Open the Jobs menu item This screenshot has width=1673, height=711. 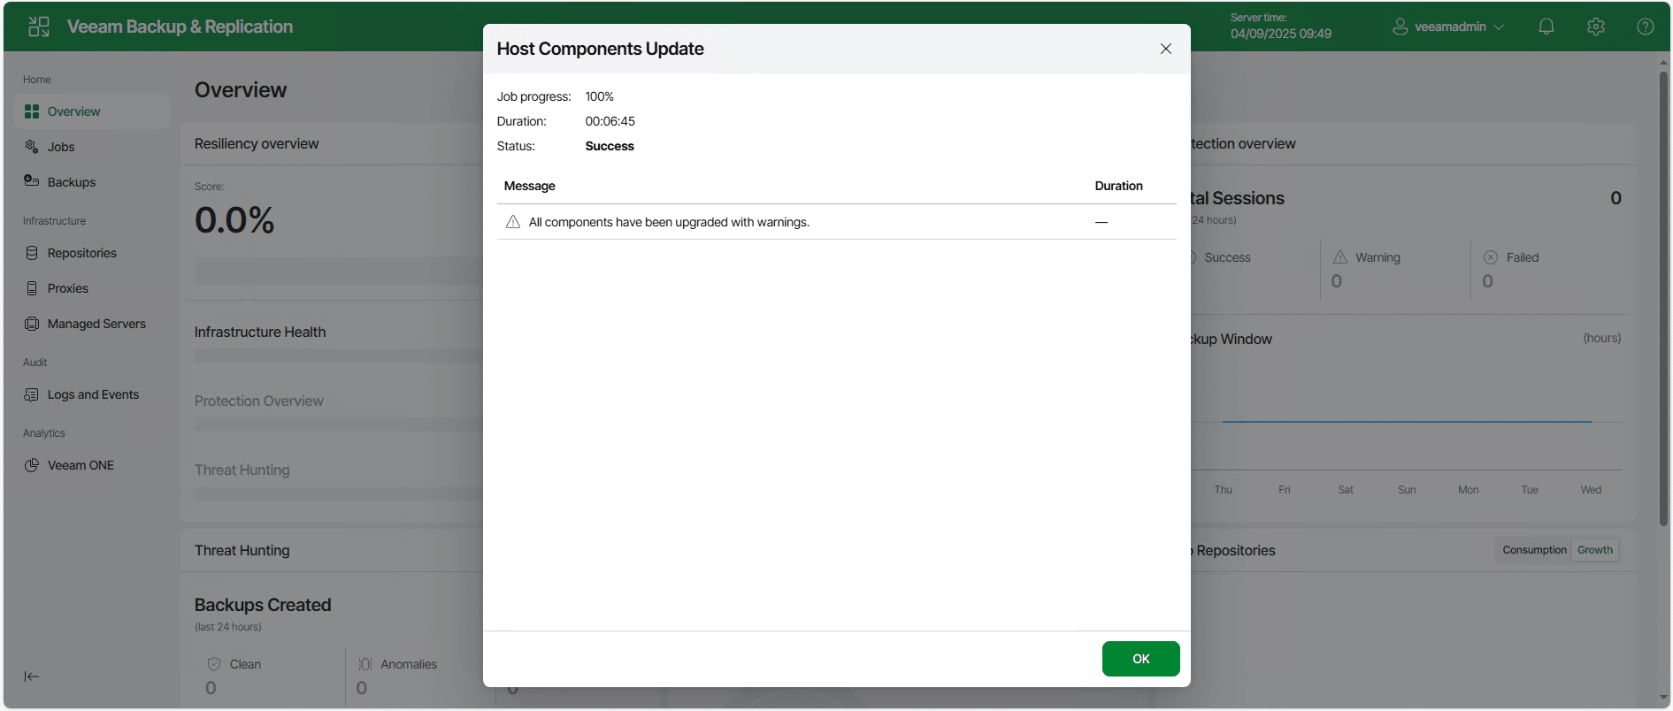[61, 147]
